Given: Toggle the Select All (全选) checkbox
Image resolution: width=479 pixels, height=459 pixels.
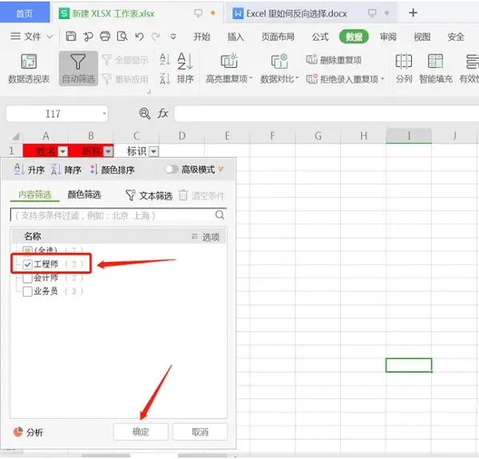Looking at the screenshot, I should pyautogui.click(x=27, y=251).
